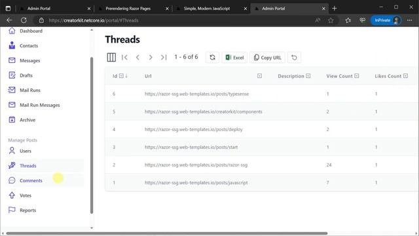Click the sidebar vertical scrollbar

click(x=92, y=135)
